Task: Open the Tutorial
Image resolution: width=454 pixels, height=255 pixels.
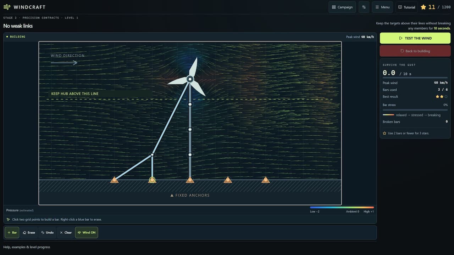Action: pyautogui.click(x=406, y=7)
